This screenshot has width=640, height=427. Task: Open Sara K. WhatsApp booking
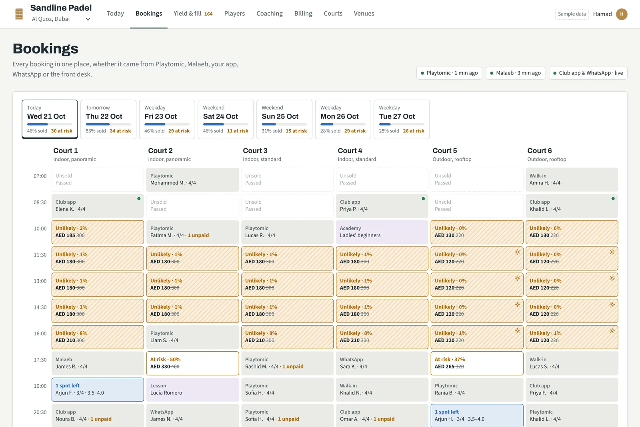[x=382, y=363]
